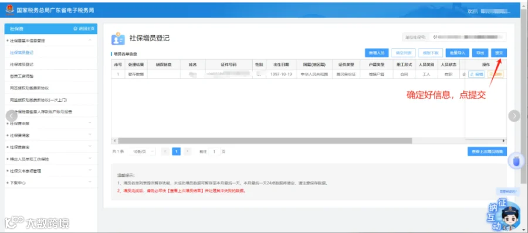This screenshot has width=528, height=233.
Task: Click the welcome username at top right
Action: point(495,12)
